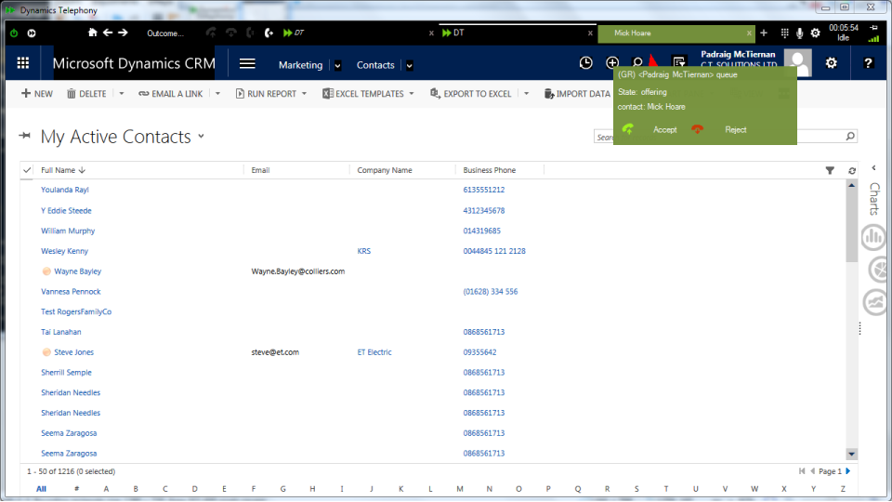This screenshot has height=502, width=892.
Task: Toggle the select-all checkmark in grid header
Action: coord(27,169)
